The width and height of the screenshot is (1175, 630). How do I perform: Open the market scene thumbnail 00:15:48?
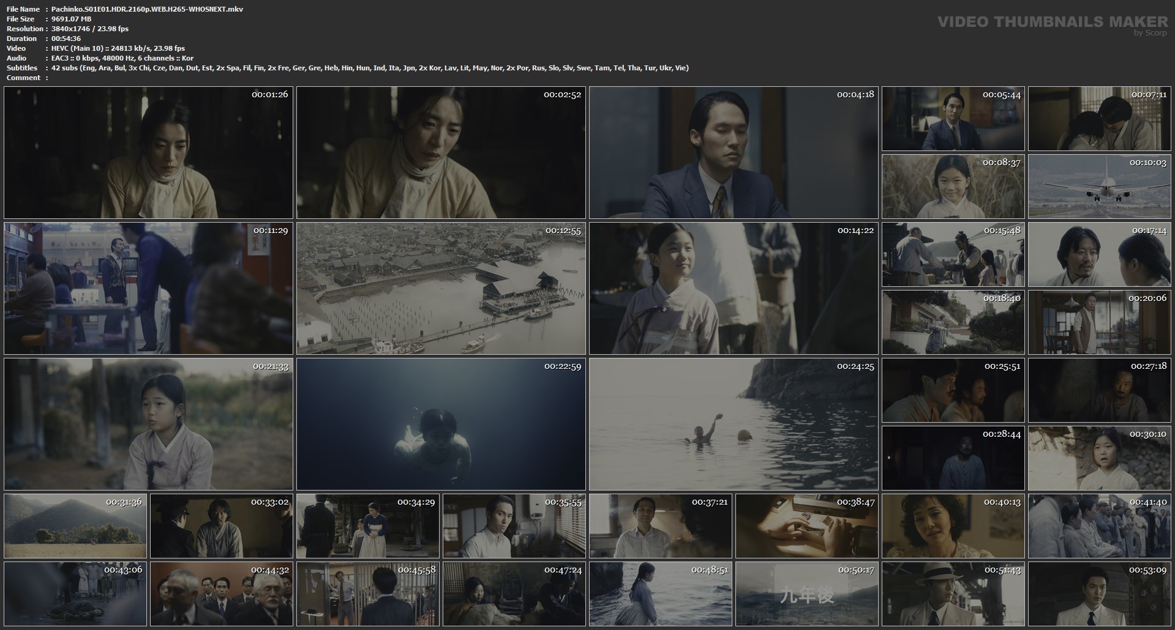click(x=953, y=254)
